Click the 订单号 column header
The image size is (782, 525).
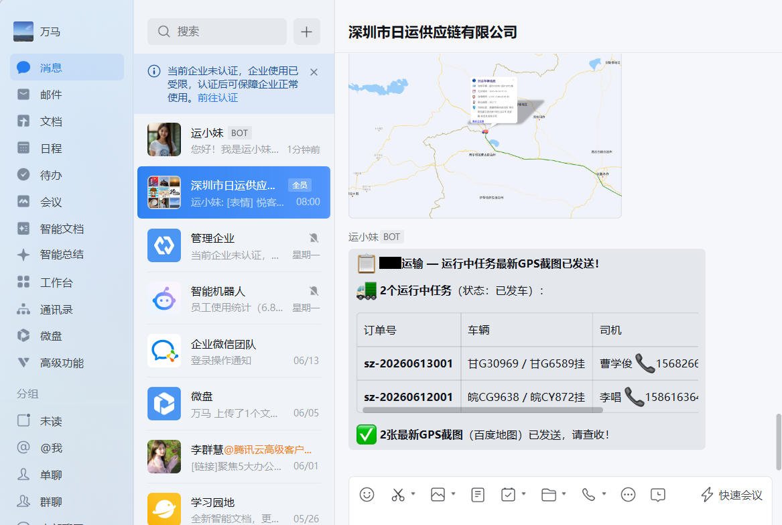tap(380, 330)
